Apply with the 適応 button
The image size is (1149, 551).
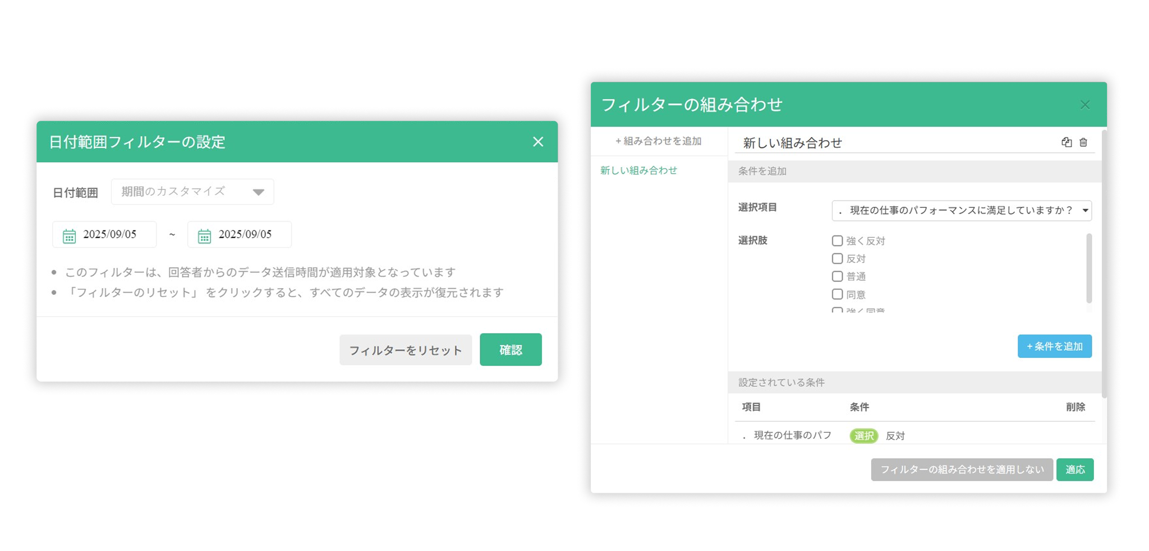1074,470
